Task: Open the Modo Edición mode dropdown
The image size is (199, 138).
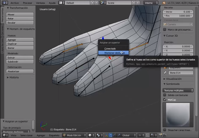Action: [74, 135]
